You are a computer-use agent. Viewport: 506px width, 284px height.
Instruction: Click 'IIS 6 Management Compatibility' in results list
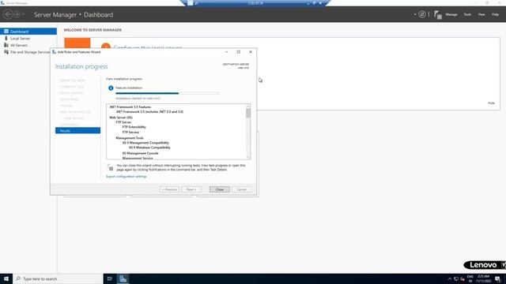(145, 143)
